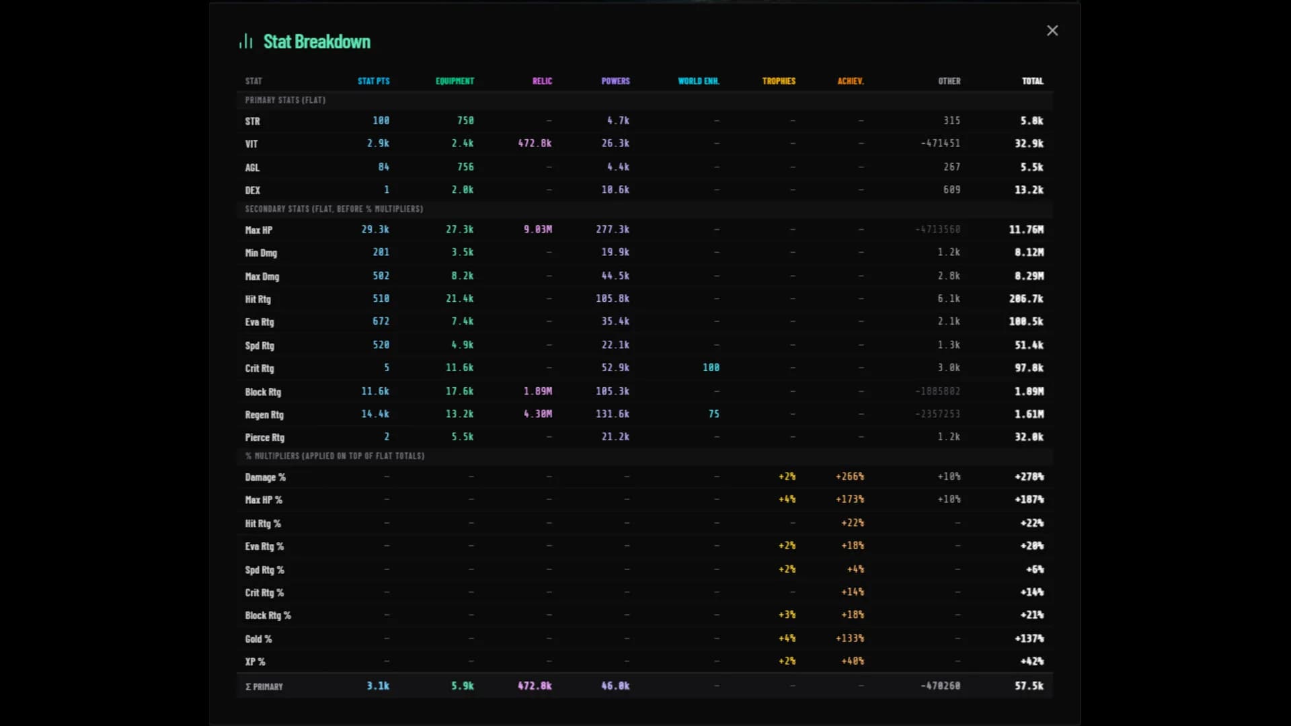The width and height of the screenshot is (1291, 726).
Task: Click the Damage % achievement value +266%
Action: pyautogui.click(x=850, y=477)
